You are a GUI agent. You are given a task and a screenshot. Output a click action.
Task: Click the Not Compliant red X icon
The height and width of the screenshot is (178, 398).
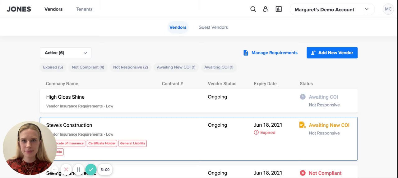tap(303, 173)
